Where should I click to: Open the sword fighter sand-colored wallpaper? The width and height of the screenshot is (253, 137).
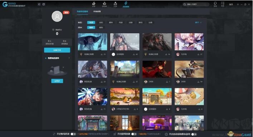pos(189,69)
